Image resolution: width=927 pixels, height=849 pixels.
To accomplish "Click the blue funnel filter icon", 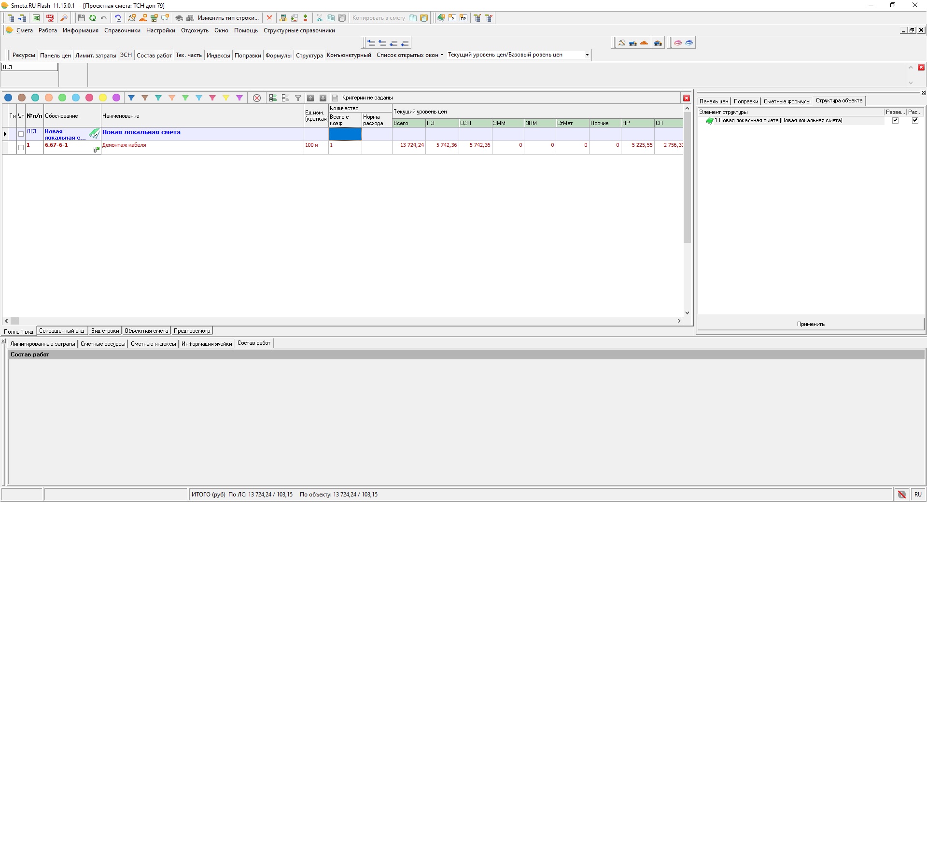I will click(x=131, y=98).
